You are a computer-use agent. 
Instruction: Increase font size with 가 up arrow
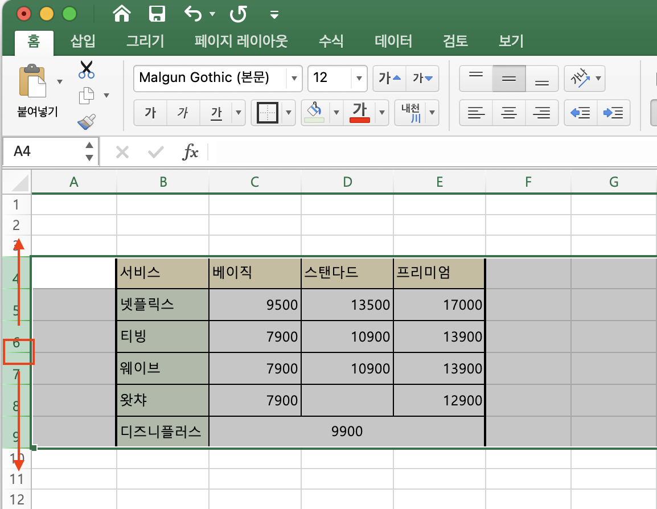(x=389, y=79)
